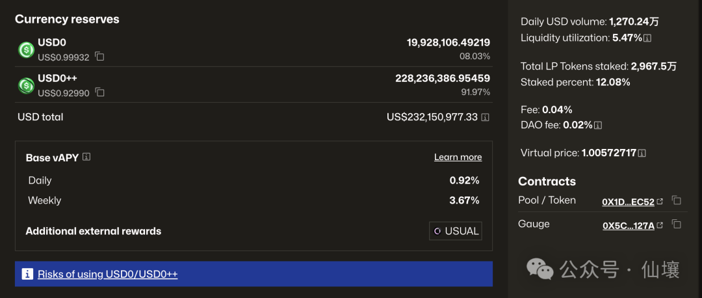Image resolution: width=702 pixels, height=298 pixels.
Task: Copy the USD0 token address
Action: pyautogui.click(x=99, y=57)
